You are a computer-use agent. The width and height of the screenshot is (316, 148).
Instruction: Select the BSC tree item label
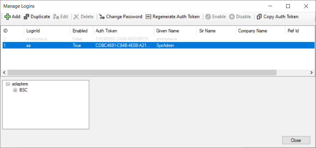[23, 90]
